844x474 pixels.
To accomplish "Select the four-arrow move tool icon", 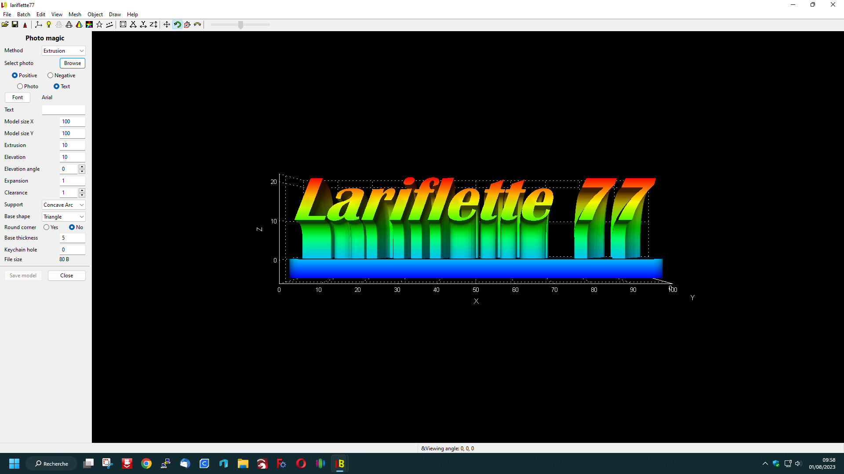I will tap(167, 25).
